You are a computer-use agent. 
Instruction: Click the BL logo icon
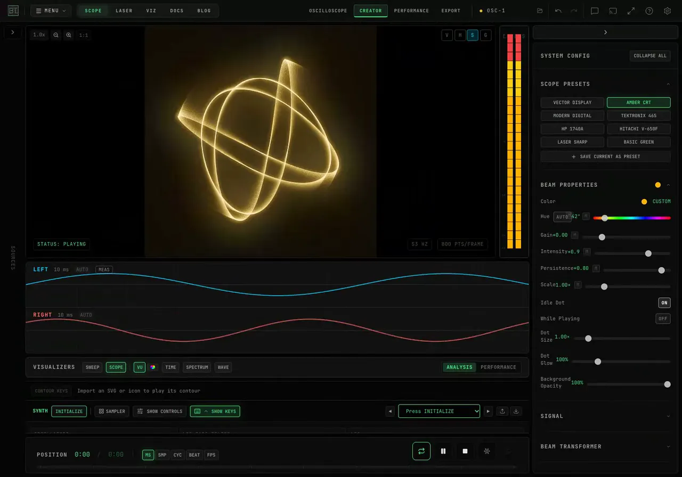click(x=13, y=11)
